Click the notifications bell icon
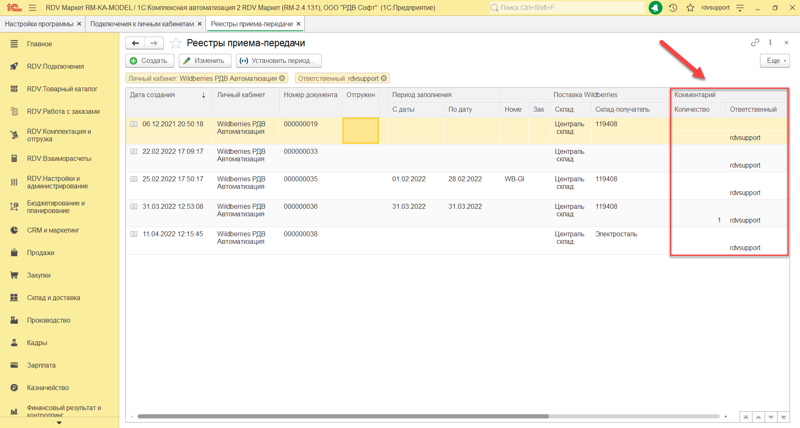Screen dimensions: 800x428 tap(655, 8)
